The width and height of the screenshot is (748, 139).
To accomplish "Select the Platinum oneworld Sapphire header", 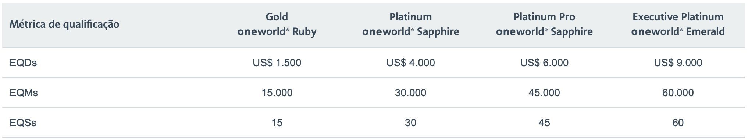I will [410, 24].
